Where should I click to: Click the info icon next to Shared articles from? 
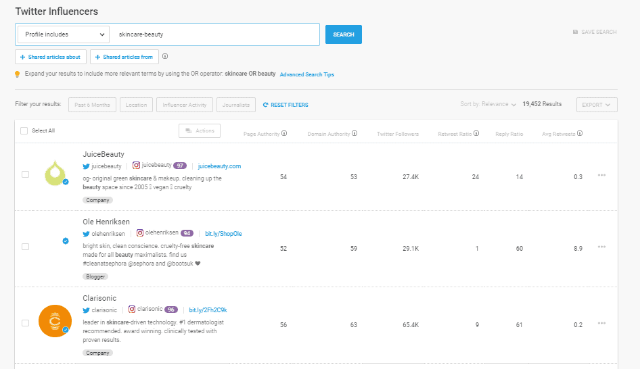click(x=165, y=56)
